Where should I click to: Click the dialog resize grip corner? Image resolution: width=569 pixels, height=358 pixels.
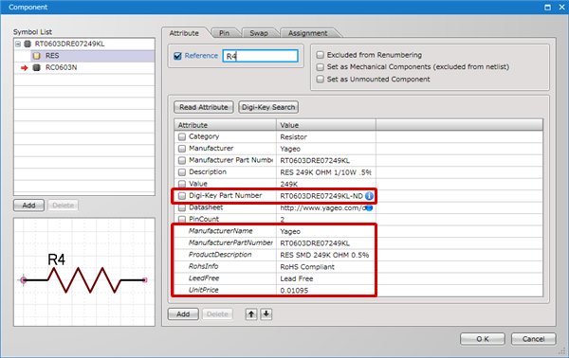[562, 351]
